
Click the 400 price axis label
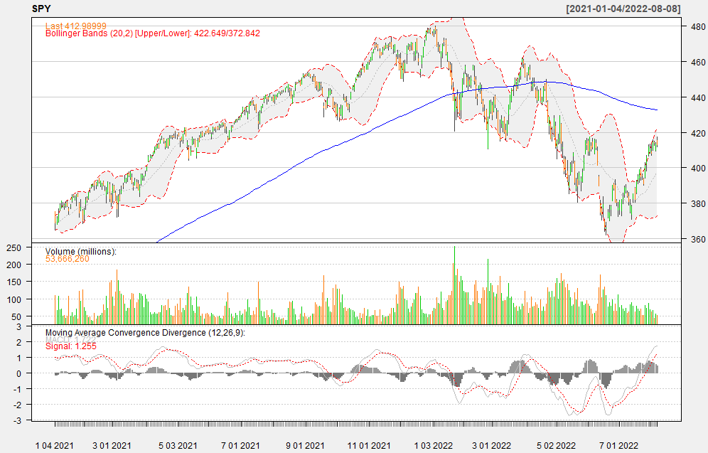698,168
